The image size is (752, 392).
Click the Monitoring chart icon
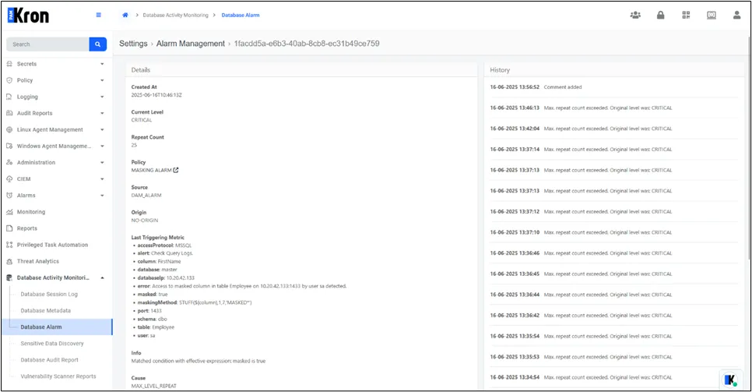9,212
